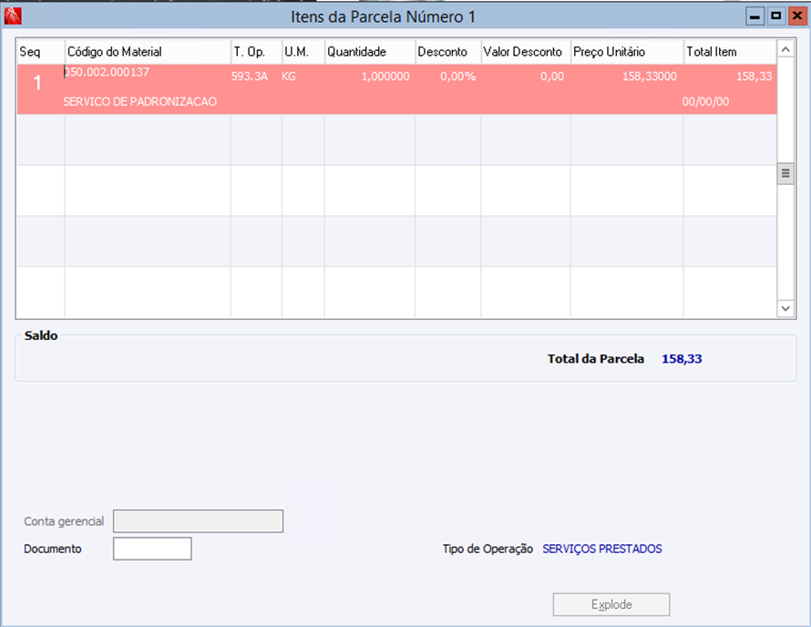Click discount value 0,00 cell

point(552,77)
